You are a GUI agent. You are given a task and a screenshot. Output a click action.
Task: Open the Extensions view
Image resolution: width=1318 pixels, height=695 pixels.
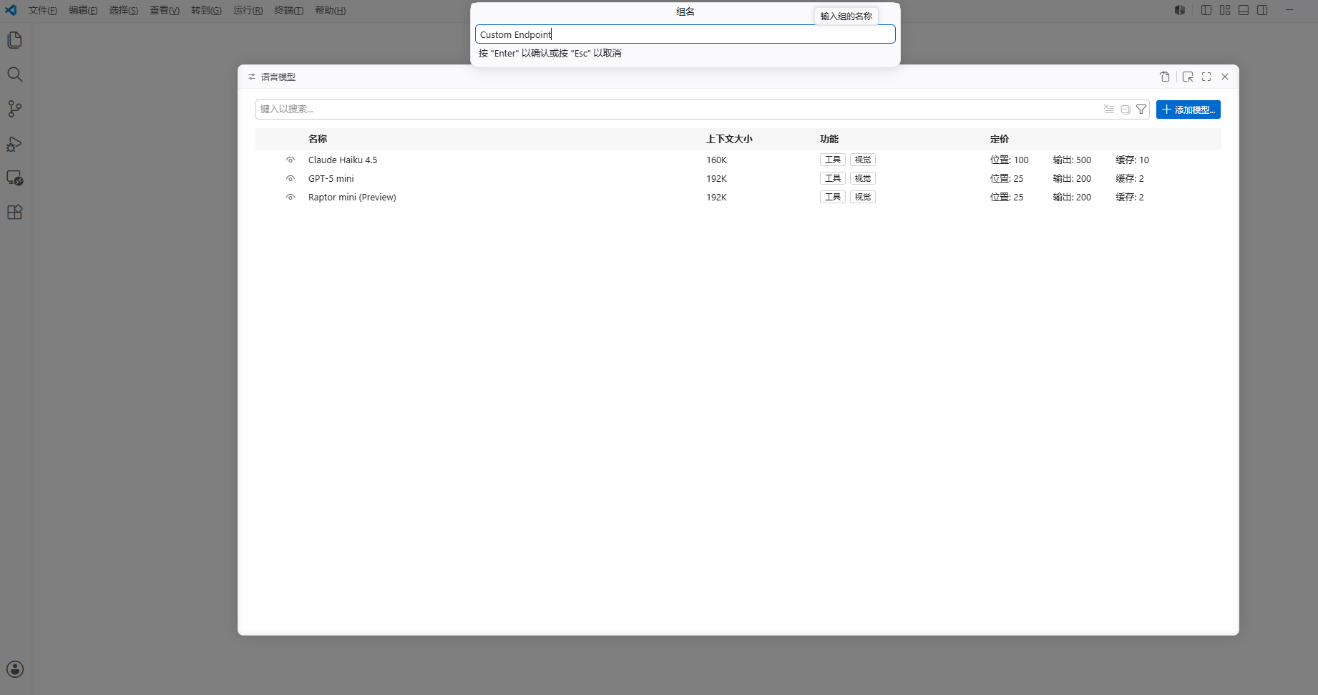(14, 213)
